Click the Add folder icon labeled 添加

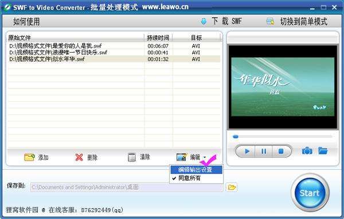coord(29,157)
